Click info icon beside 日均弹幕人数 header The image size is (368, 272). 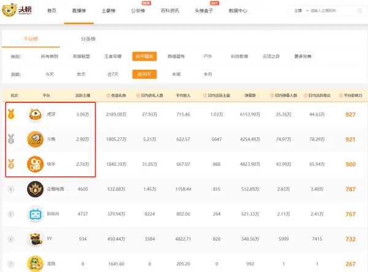(272, 96)
